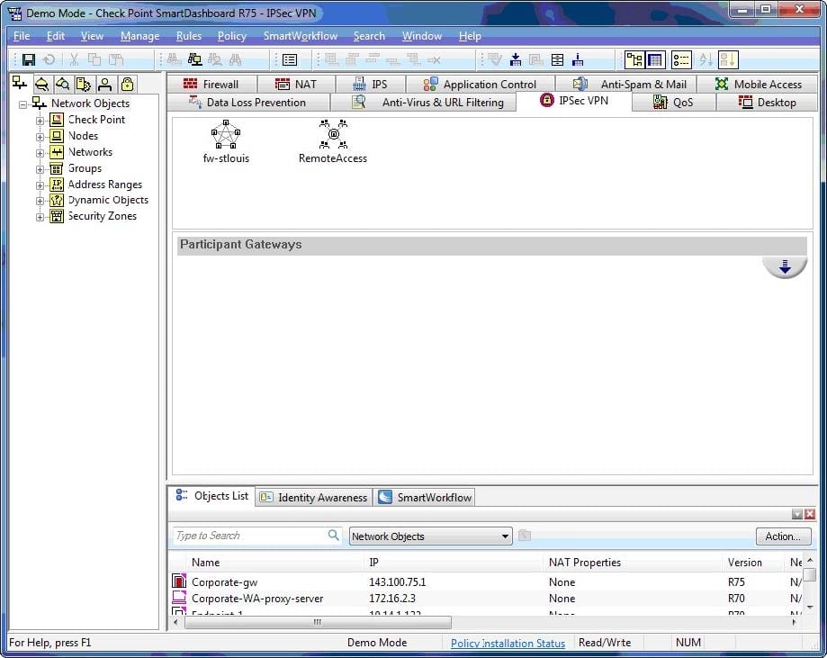
Task: Click the refresh circular-arrow icon beside Save
Action: click(49, 59)
